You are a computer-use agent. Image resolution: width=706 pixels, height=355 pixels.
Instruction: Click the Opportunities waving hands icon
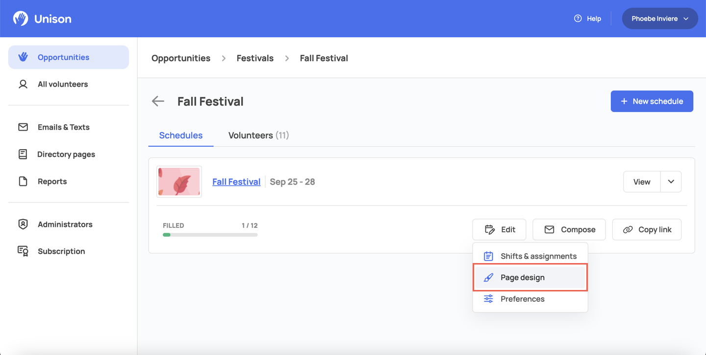[23, 57]
